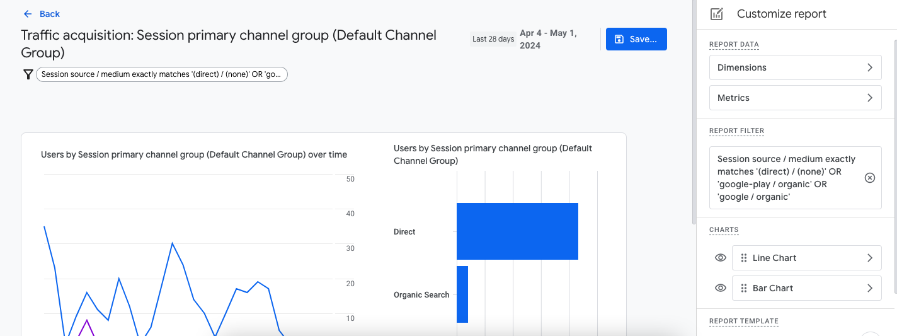Open the Dimensions section
The image size is (897, 336).
click(x=795, y=67)
